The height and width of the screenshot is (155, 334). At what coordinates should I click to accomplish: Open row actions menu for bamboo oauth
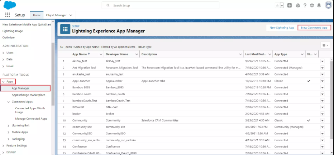[323, 94]
